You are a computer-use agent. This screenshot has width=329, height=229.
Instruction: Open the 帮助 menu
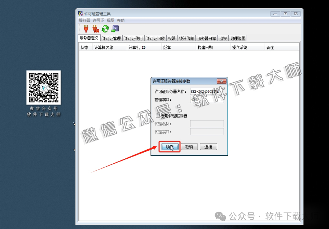121,20
